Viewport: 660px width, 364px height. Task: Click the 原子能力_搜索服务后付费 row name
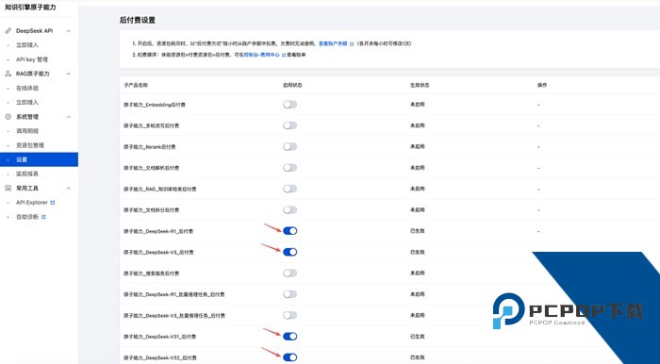pyautogui.click(x=152, y=273)
